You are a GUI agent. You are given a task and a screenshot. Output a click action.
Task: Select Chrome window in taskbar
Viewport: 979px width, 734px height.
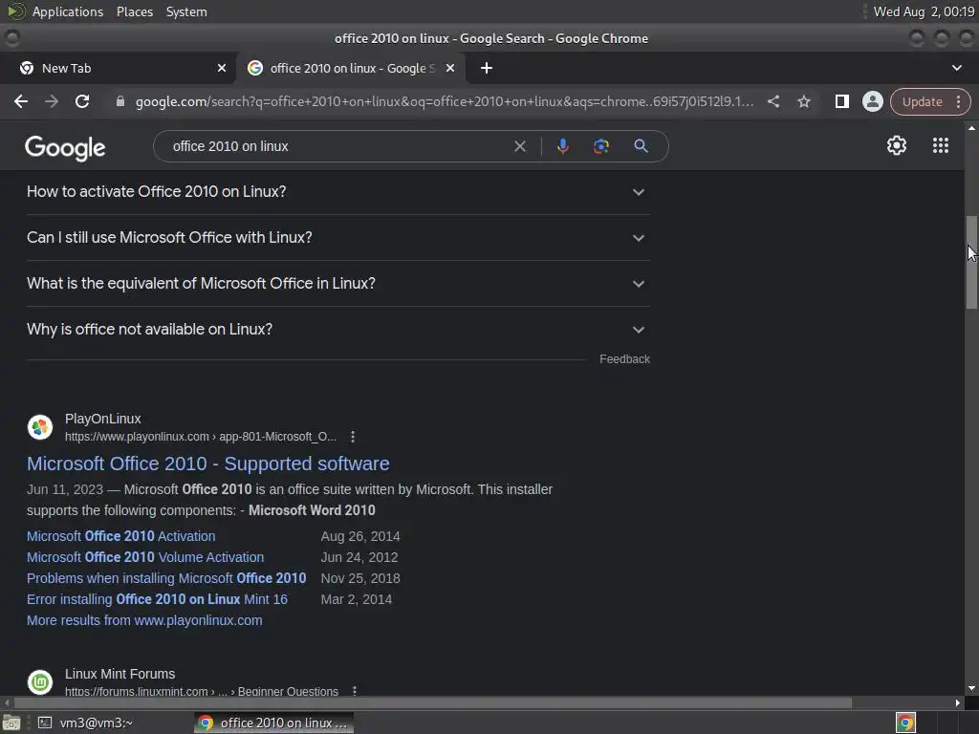(x=274, y=723)
